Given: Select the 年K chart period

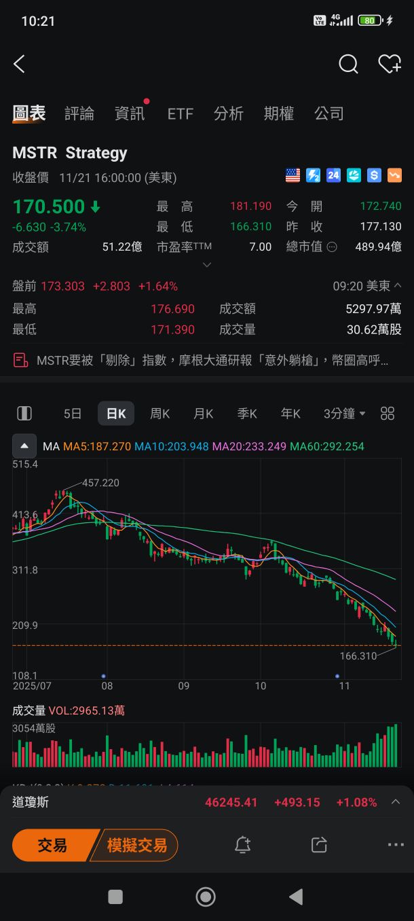Looking at the screenshot, I should [x=290, y=414].
